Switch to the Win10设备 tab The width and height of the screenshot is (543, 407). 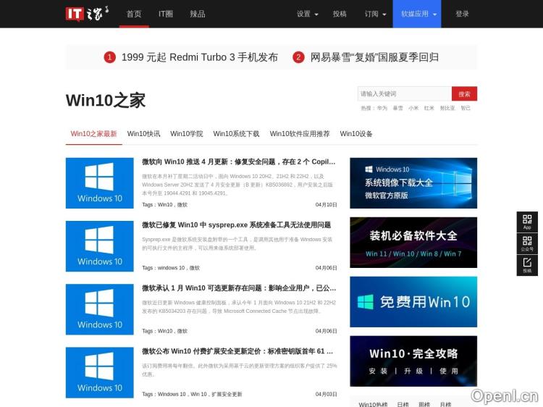tap(356, 134)
